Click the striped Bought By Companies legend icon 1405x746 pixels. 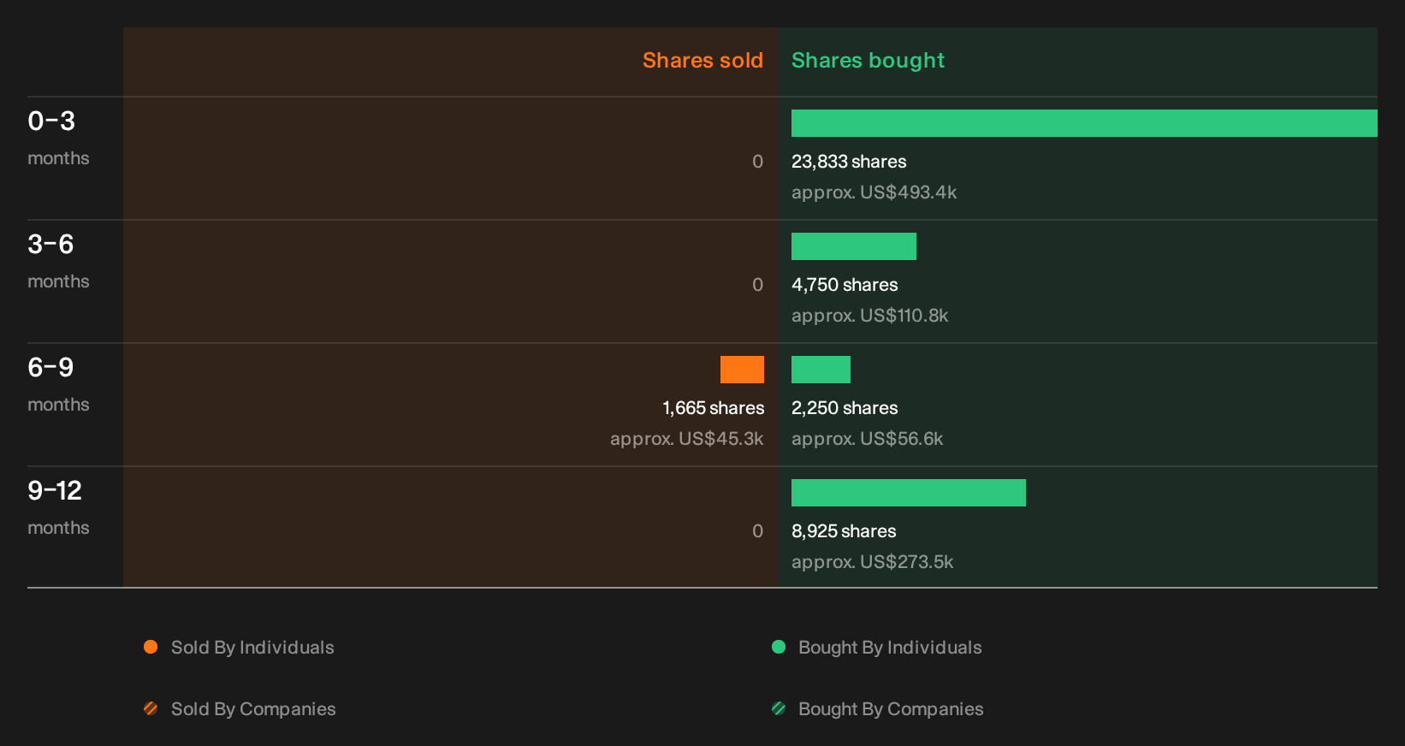(779, 708)
